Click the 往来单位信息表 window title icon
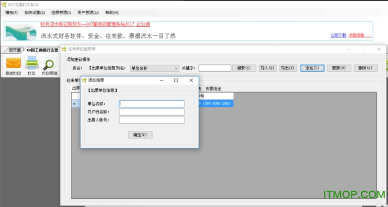 [x=63, y=49]
